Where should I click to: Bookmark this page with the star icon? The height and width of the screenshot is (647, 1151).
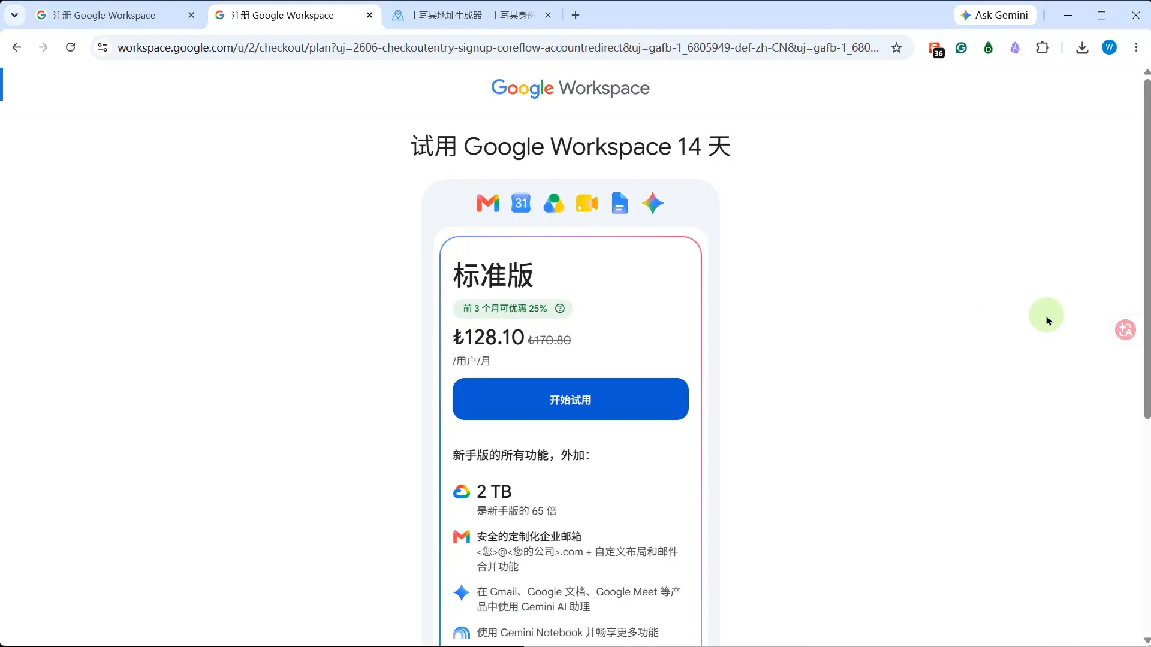(896, 47)
